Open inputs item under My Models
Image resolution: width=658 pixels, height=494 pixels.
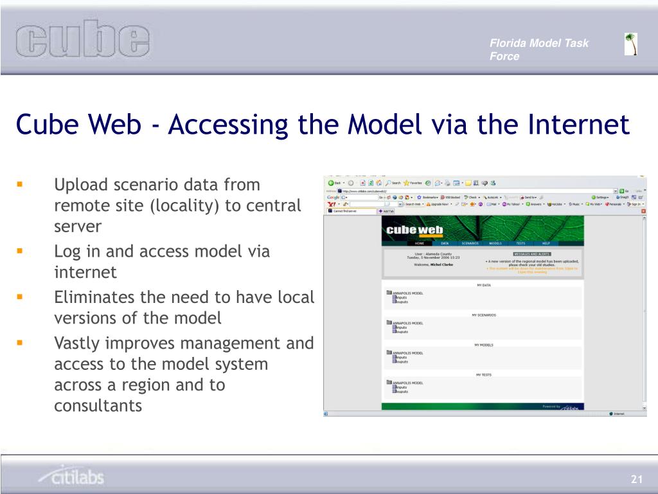[x=400, y=357]
